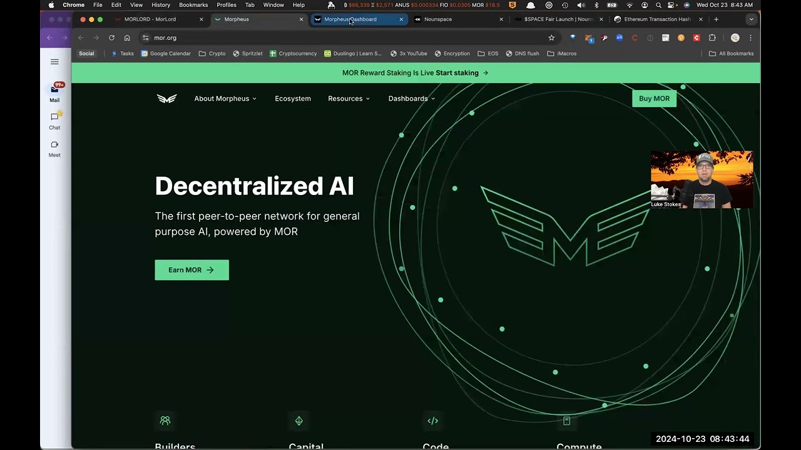Open the new tab plus button
This screenshot has height=450, width=801.
716,19
